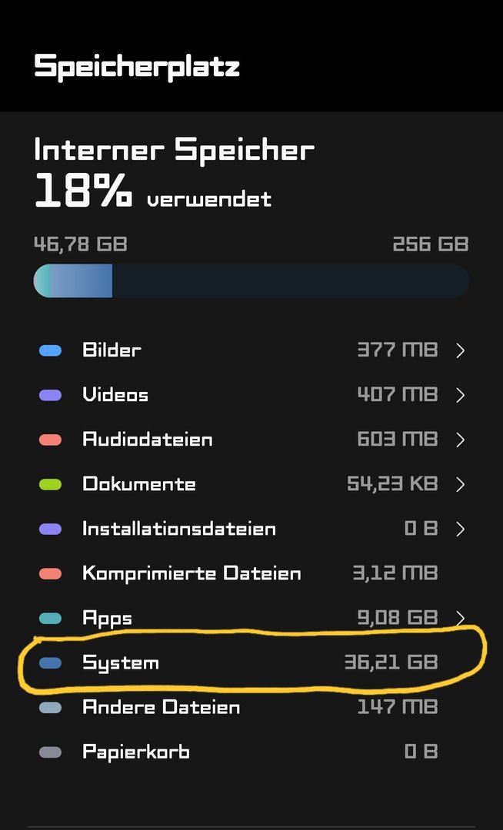Click the purple Videos category color pill

(50, 396)
